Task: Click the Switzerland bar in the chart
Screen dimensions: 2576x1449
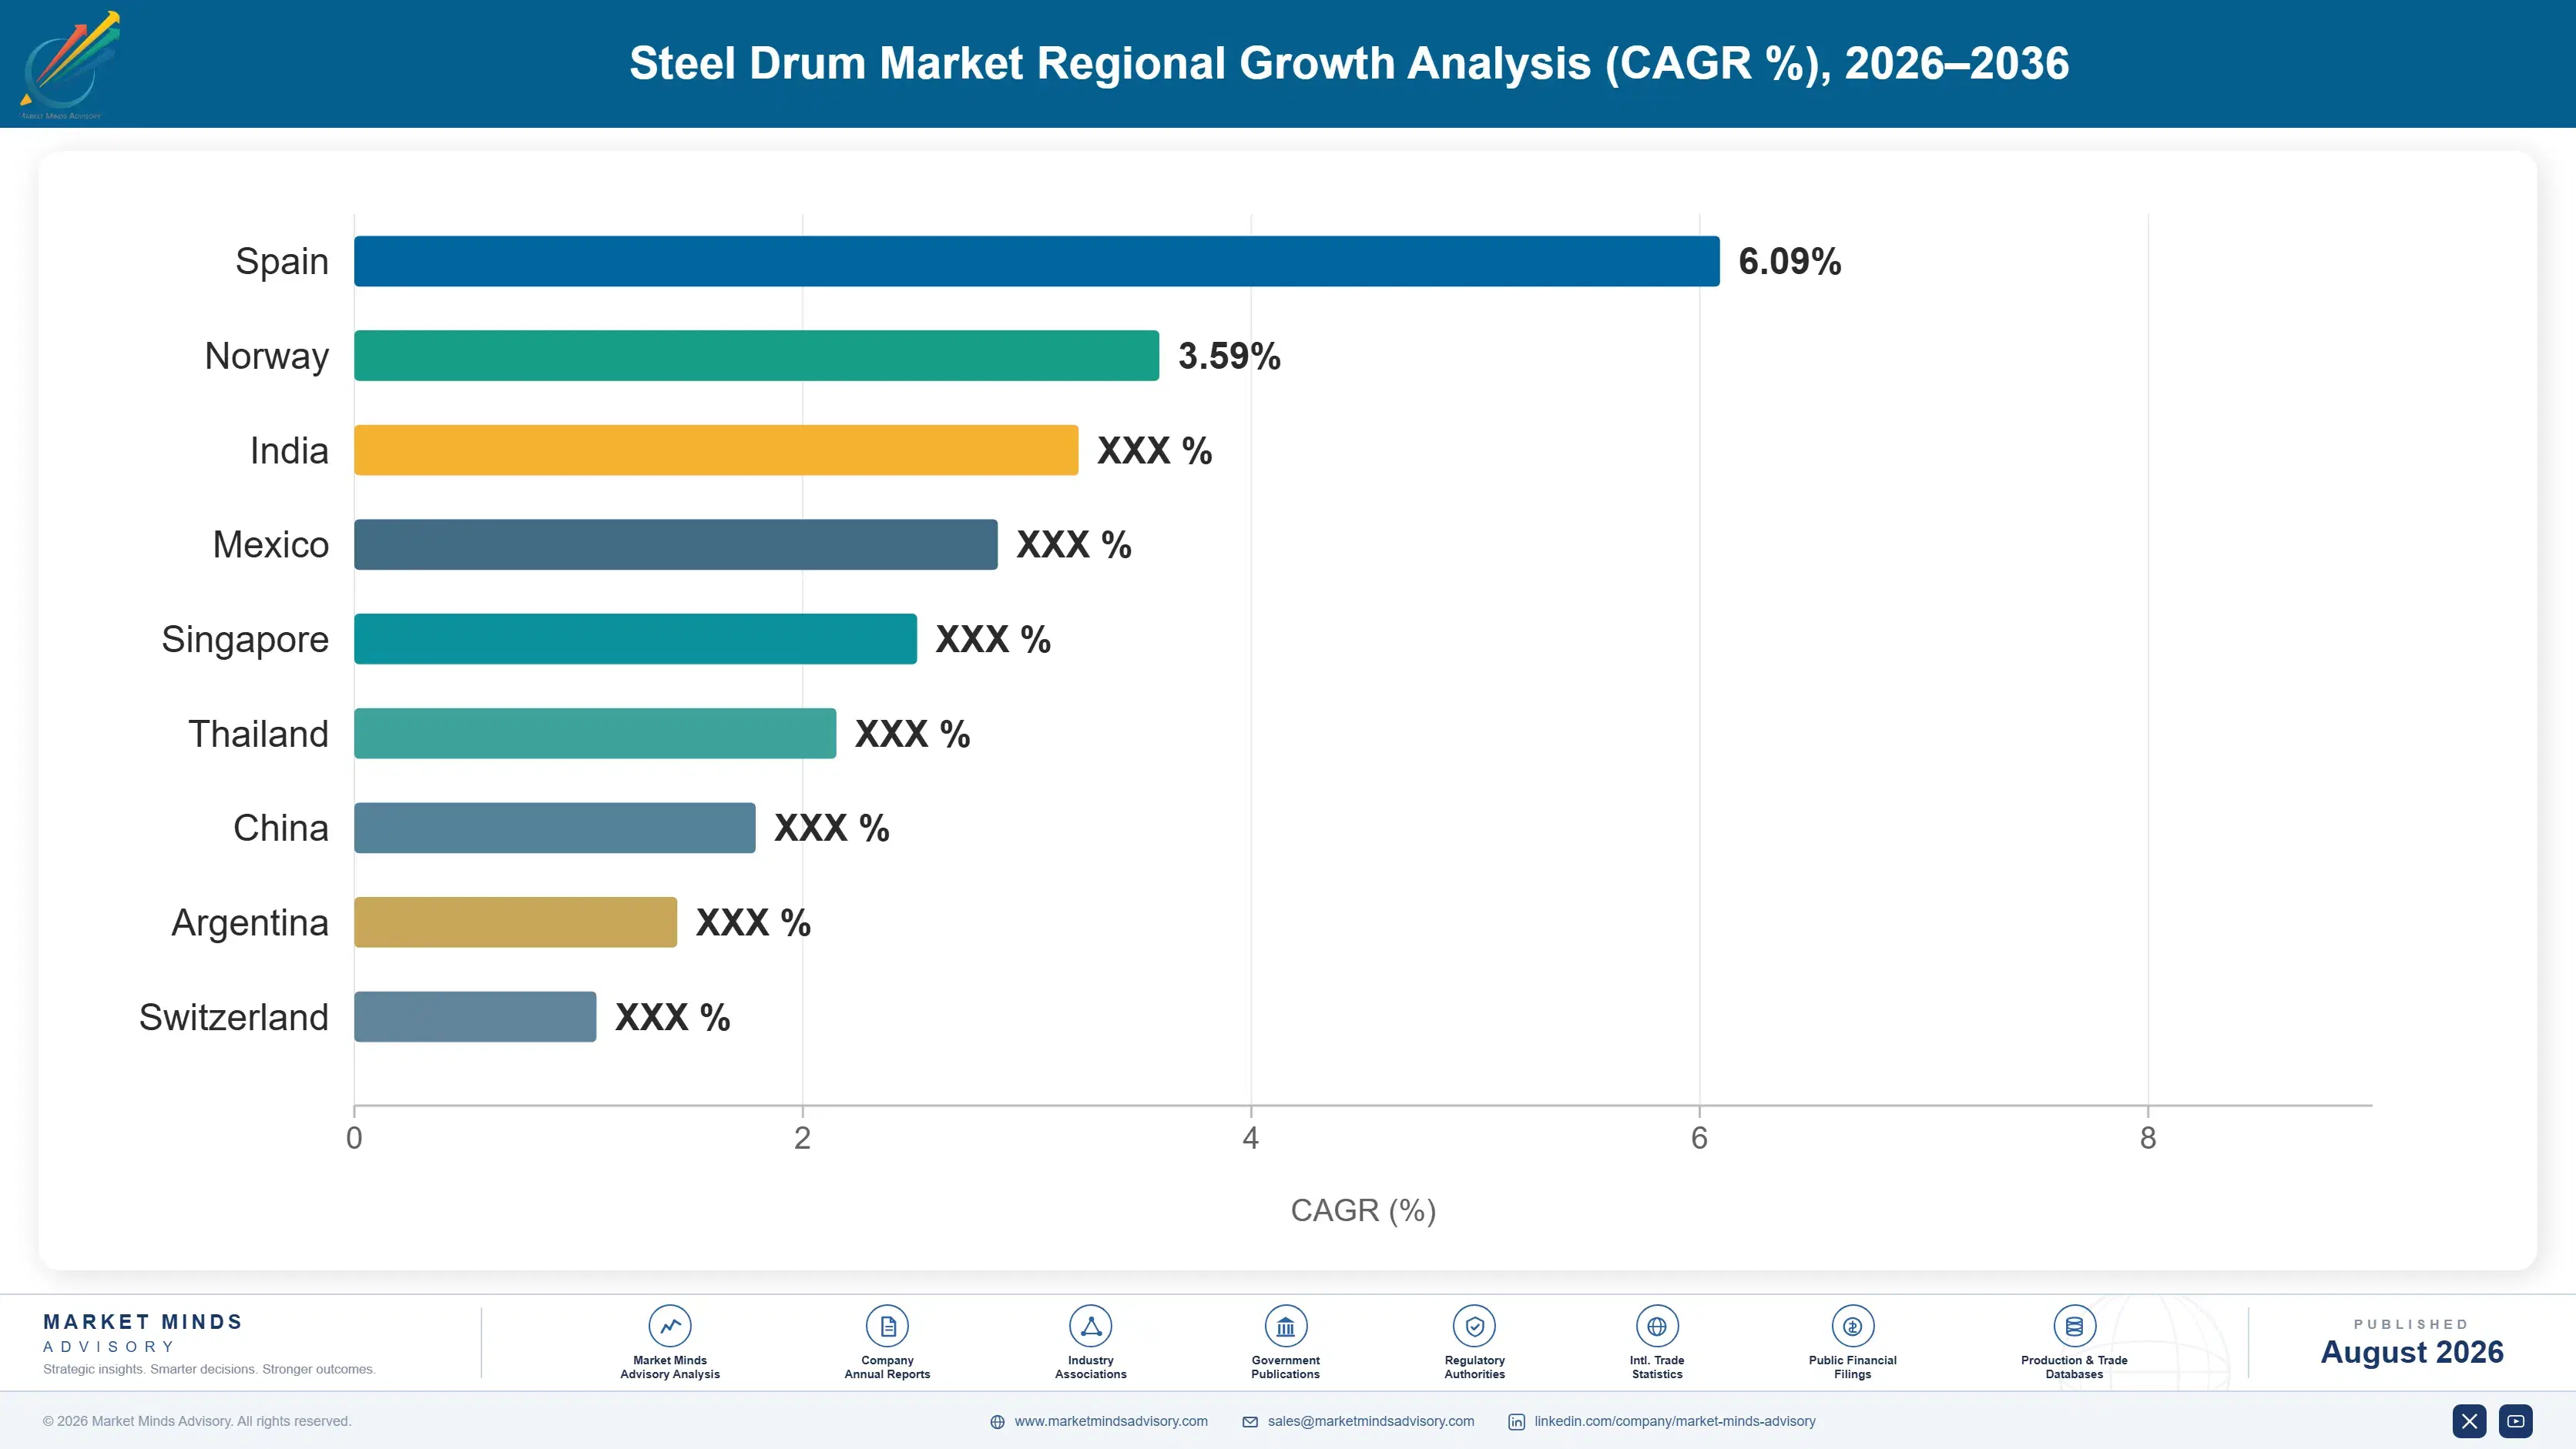Action: (x=475, y=1016)
